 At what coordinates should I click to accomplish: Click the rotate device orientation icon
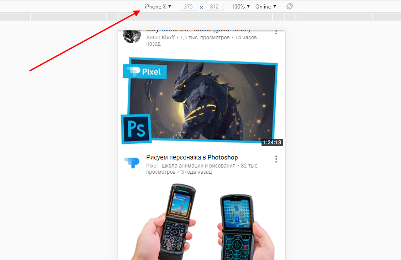coord(290,6)
